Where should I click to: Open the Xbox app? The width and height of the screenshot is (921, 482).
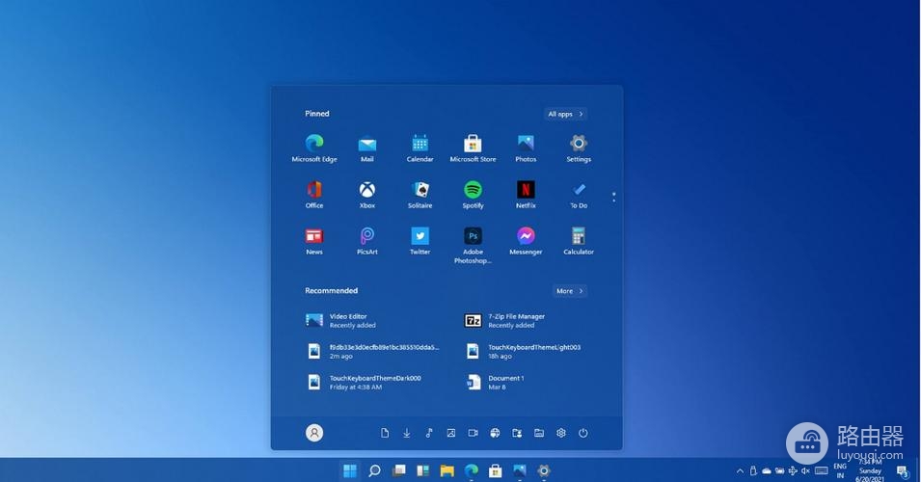tap(366, 190)
